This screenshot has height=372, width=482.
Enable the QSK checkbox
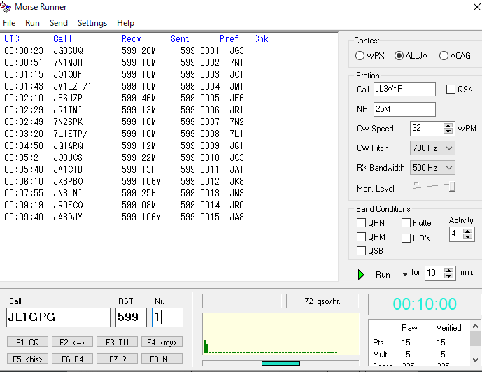click(451, 90)
